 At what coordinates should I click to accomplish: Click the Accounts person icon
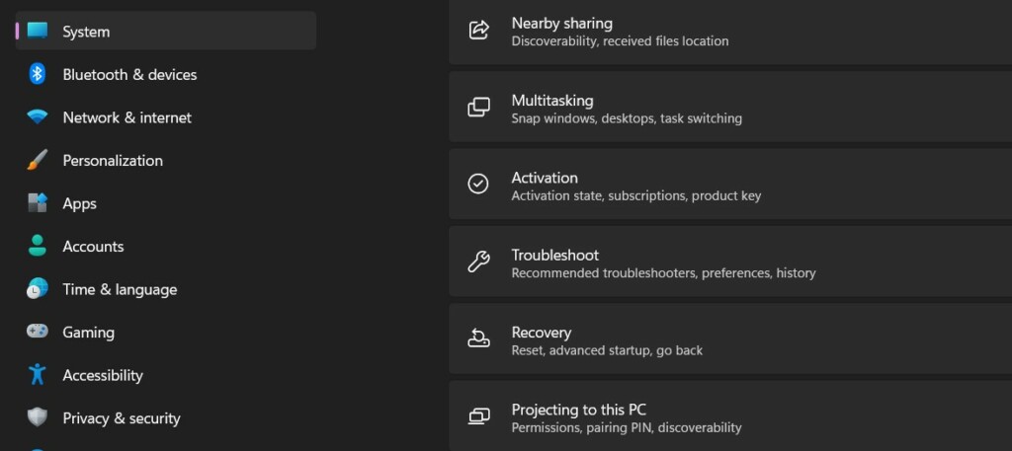coord(38,246)
